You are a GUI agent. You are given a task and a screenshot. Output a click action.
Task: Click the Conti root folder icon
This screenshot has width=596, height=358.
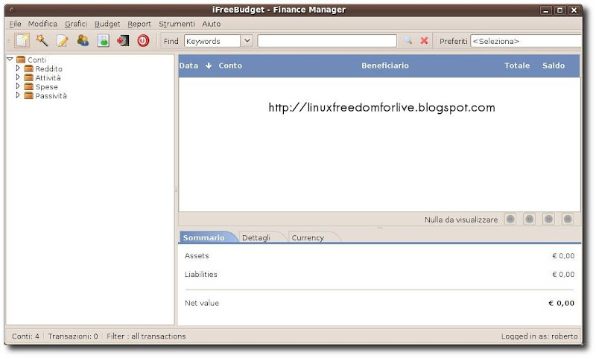[21, 60]
